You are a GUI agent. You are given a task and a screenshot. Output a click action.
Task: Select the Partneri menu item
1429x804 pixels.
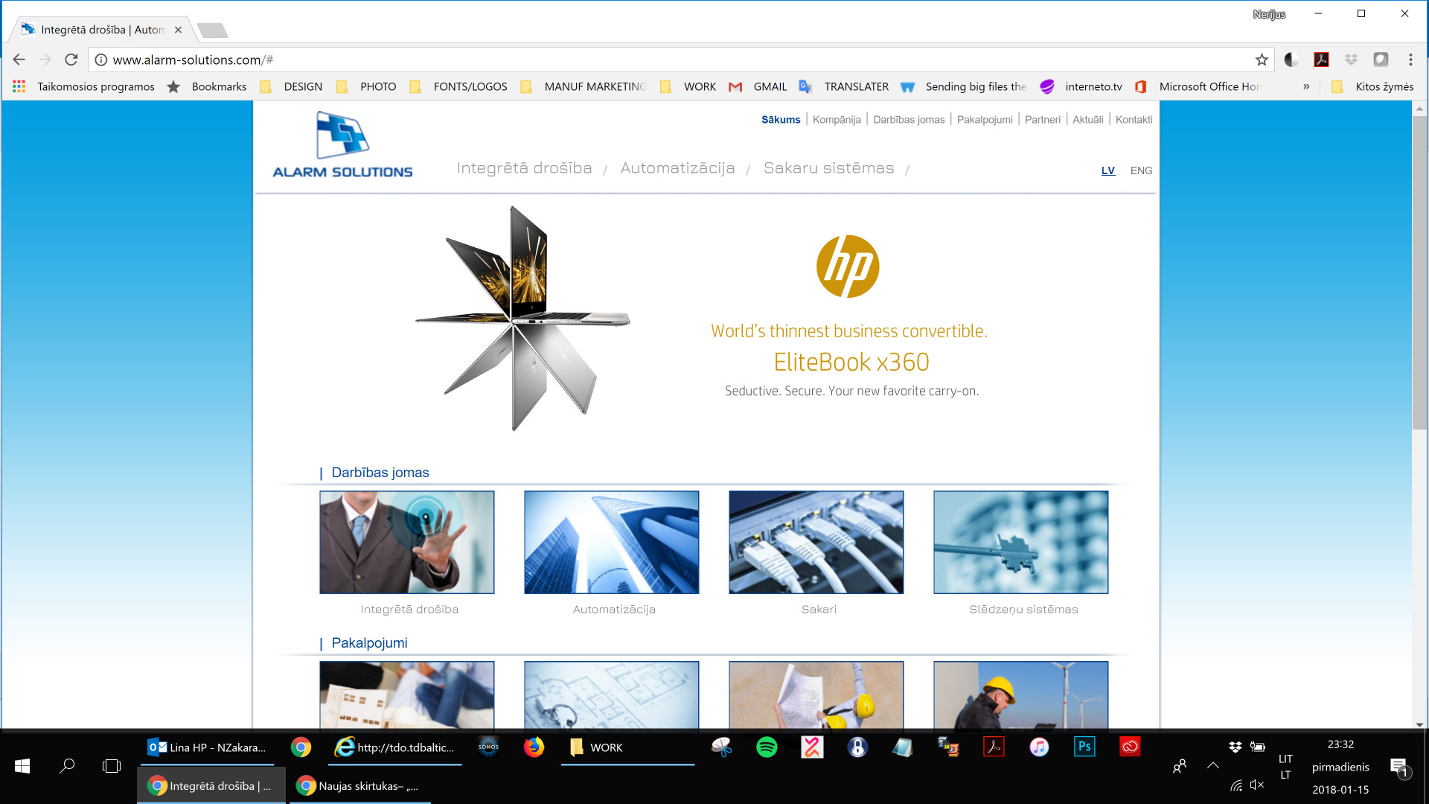[x=1043, y=119]
